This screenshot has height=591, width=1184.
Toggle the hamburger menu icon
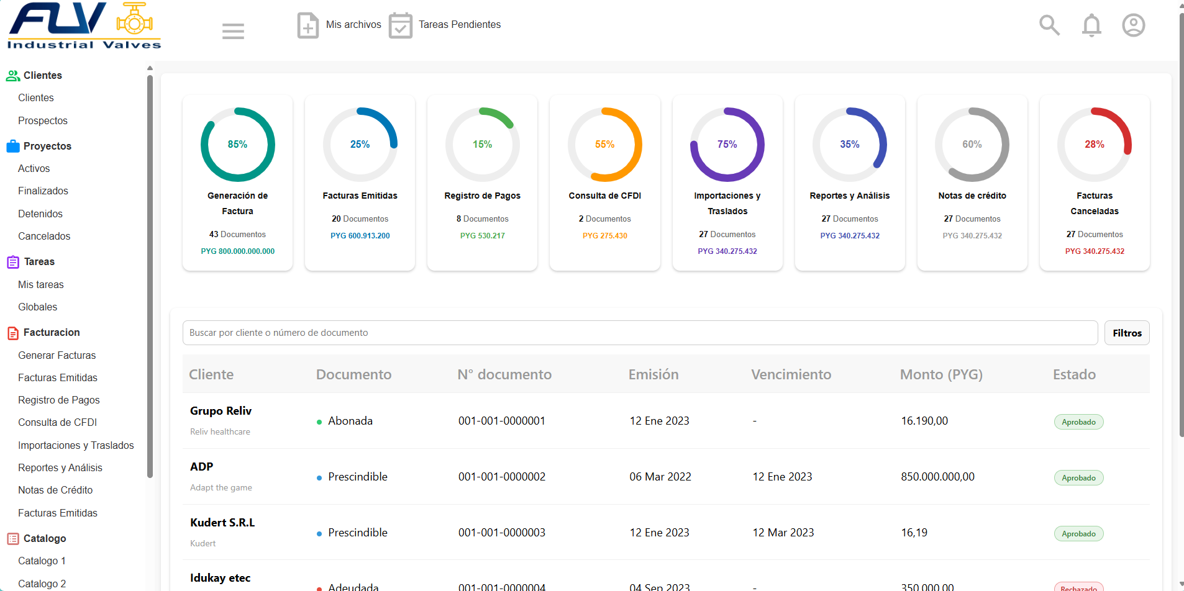pyautogui.click(x=233, y=31)
